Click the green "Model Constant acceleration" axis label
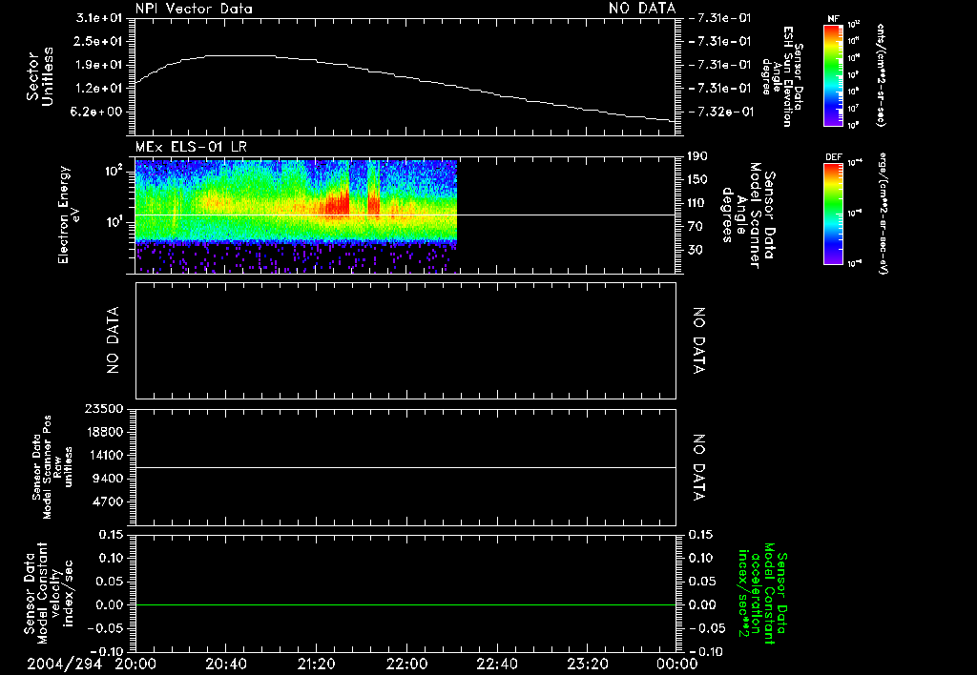Image resolution: width=977 pixels, height=675 pixels. click(762, 593)
